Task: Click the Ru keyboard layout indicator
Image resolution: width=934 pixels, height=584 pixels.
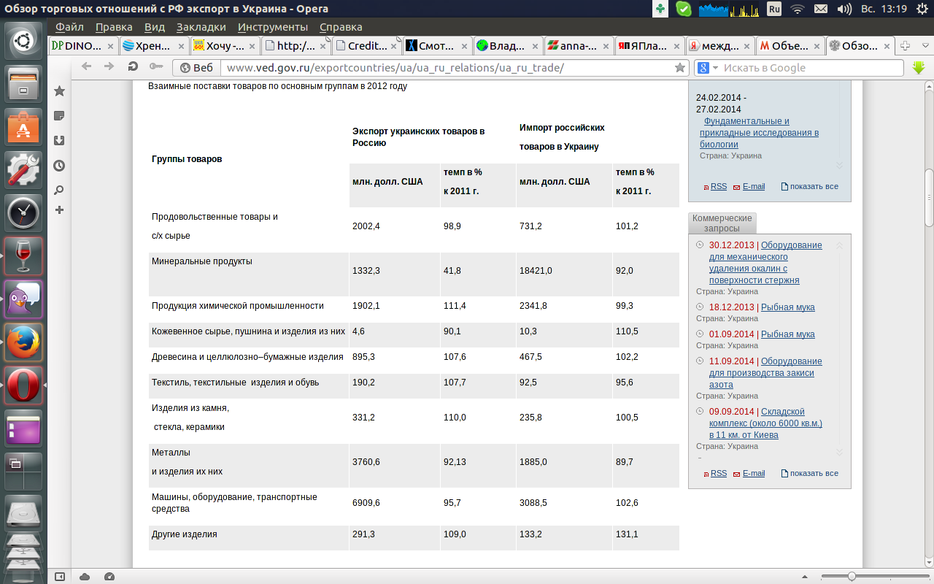Action: pyautogui.click(x=774, y=9)
